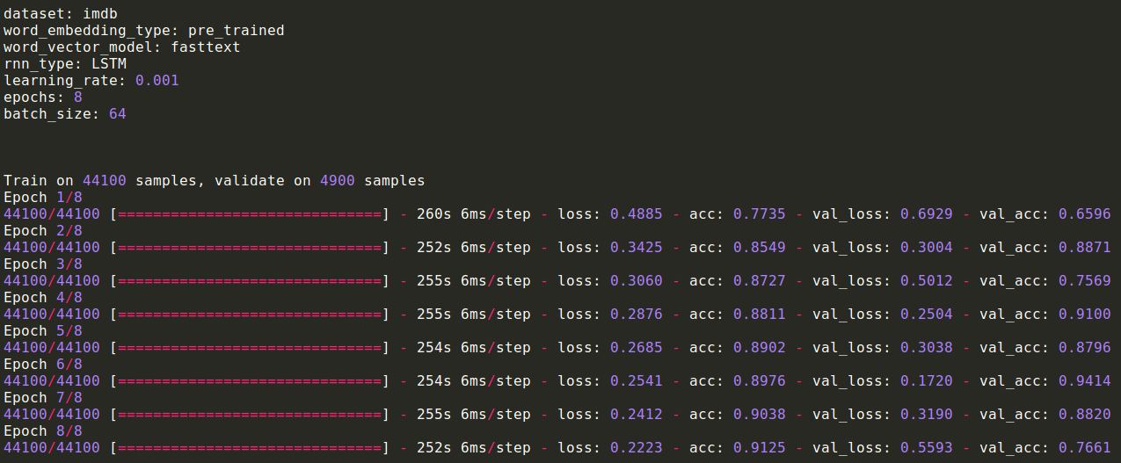Click the 'Epoch 7/8' heading
This screenshot has height=463, width=1121.
click(43, 397)
